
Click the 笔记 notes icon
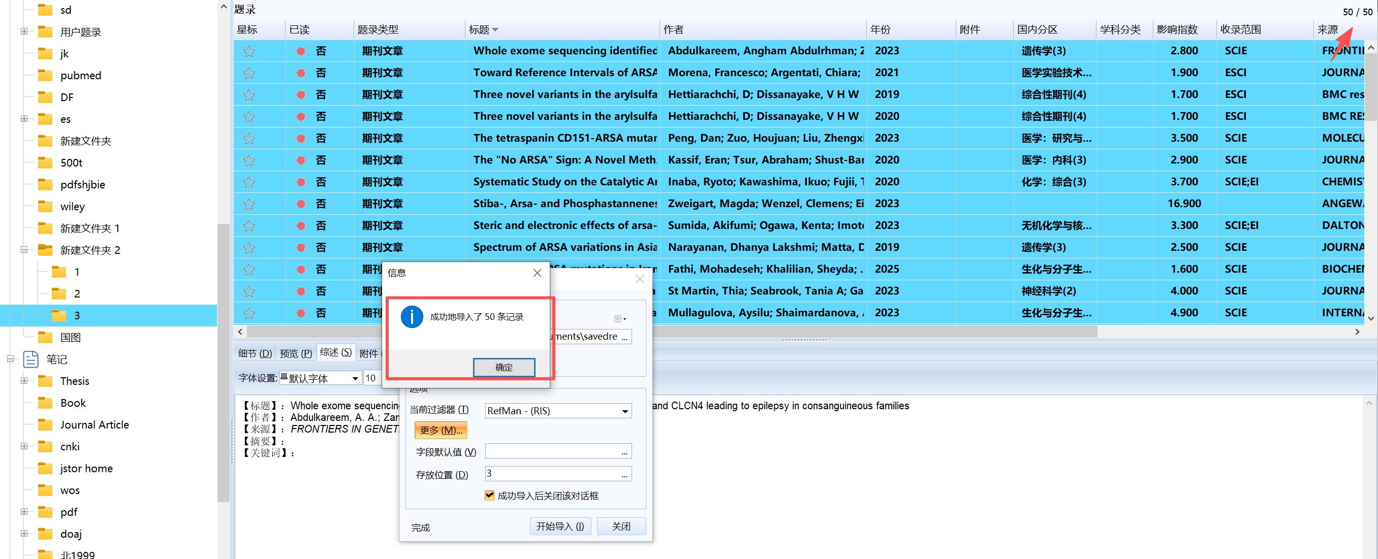(31, 359)
